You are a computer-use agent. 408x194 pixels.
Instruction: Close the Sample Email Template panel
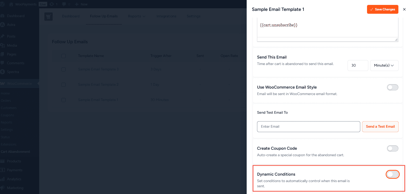(404, 9)
